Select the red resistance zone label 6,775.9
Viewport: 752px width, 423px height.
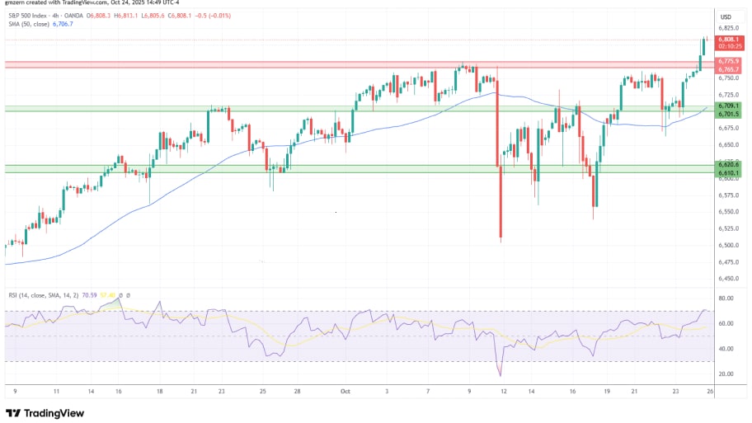[727, 61]
